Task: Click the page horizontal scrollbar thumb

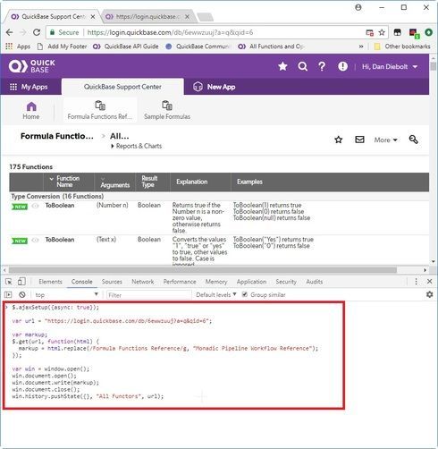Action: pos(203,270)
